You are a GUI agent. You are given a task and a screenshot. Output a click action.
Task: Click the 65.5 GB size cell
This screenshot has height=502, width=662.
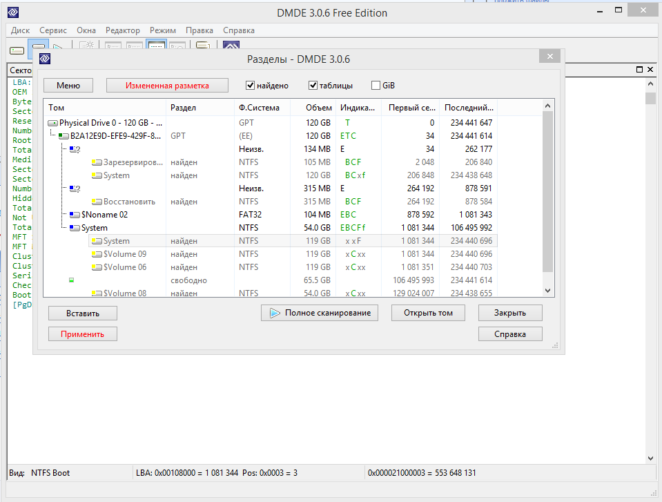coord(317,280)
